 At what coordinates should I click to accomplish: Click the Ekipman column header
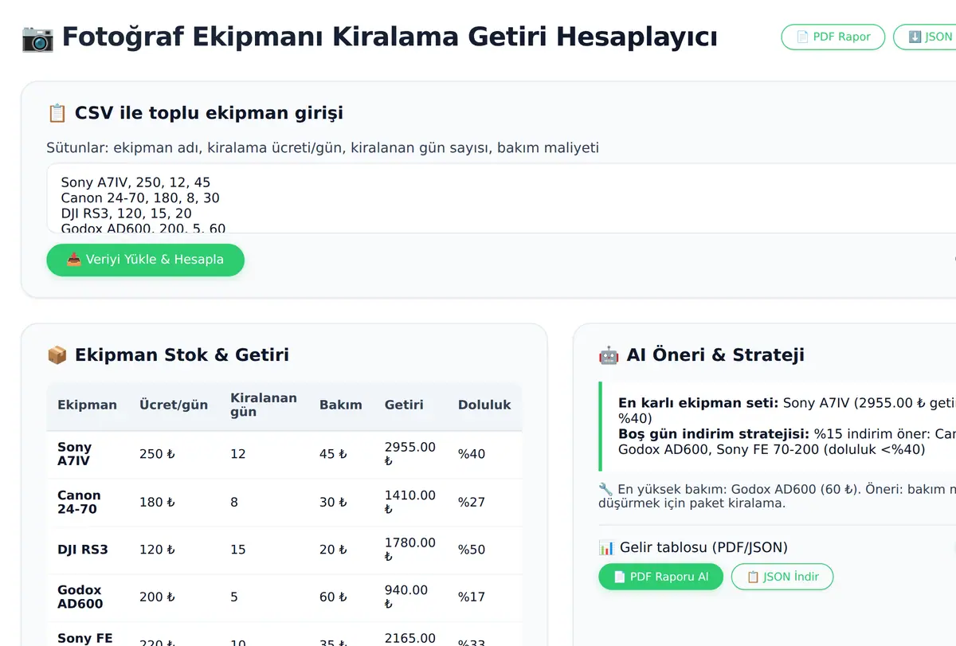pos(87,405)
